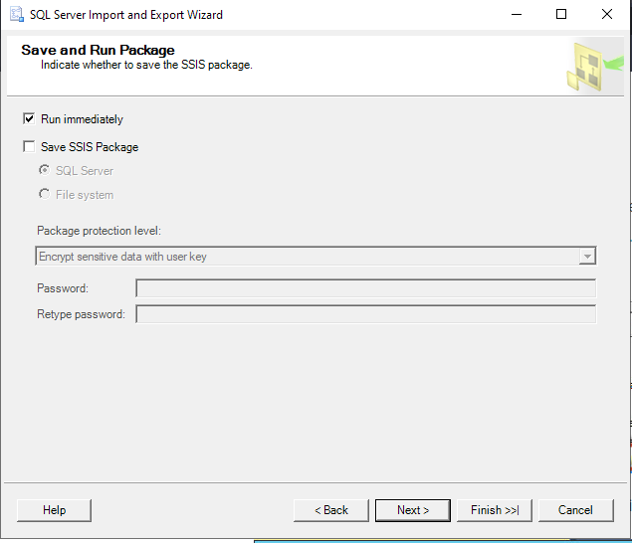The image size is (632, 543).
Task: Select the File system radio option
Action: [x=45, y=194]
